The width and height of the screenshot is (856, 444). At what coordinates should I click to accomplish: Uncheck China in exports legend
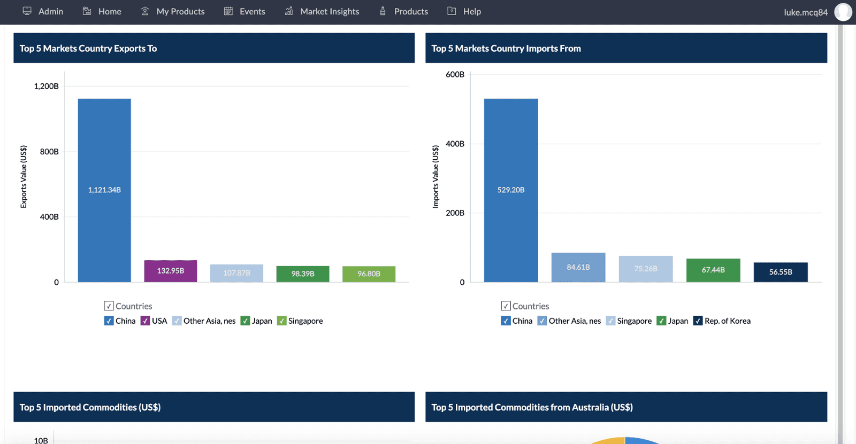[x=109, y=321]
